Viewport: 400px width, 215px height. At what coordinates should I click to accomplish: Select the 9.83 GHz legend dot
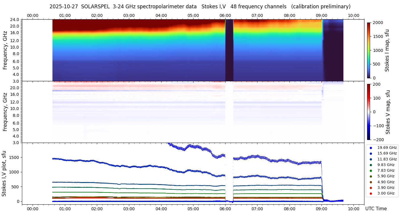tap(371, 165)
